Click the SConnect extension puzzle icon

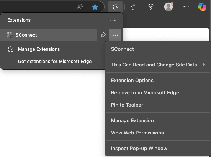[x=10, y=35]
